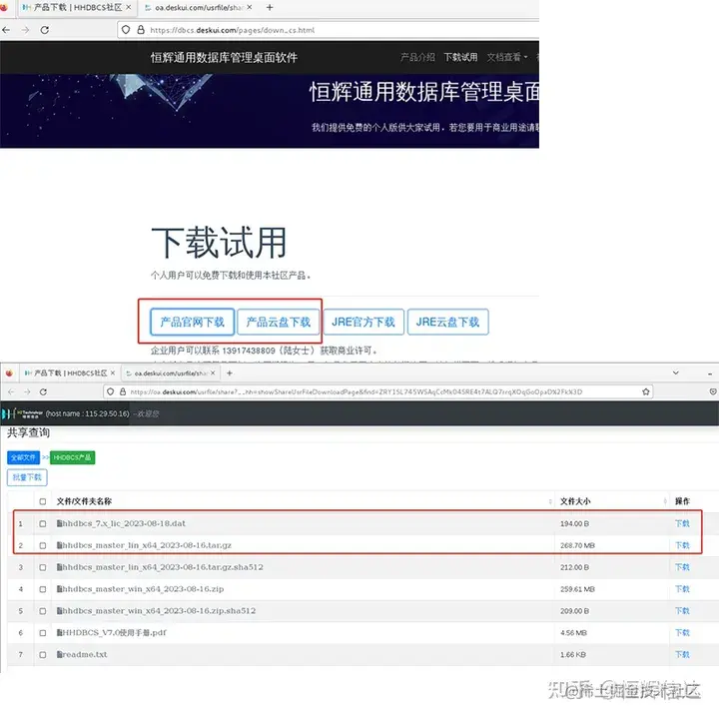Close the upper 产品下载 | HHDBCS社区 tab
Image resolution: width=719 pixels, height=719 pixels.
(129, 7)
